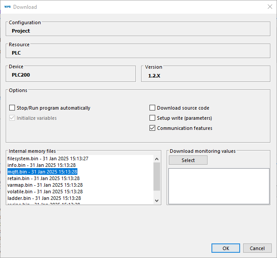Check the Download source code option
This screenshot has width=277, height=258.
153,108
